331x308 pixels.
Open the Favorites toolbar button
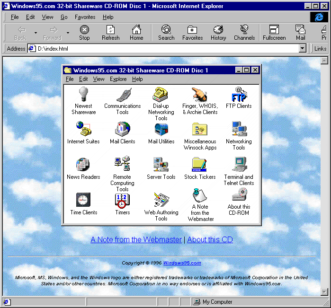[x=193, y=33]
